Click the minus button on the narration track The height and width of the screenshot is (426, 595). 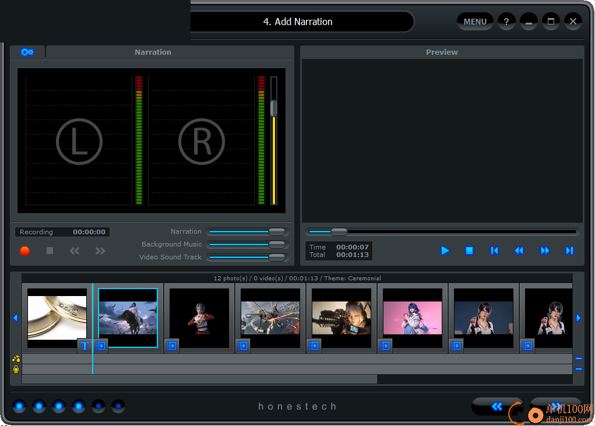(x=579, y=369)
